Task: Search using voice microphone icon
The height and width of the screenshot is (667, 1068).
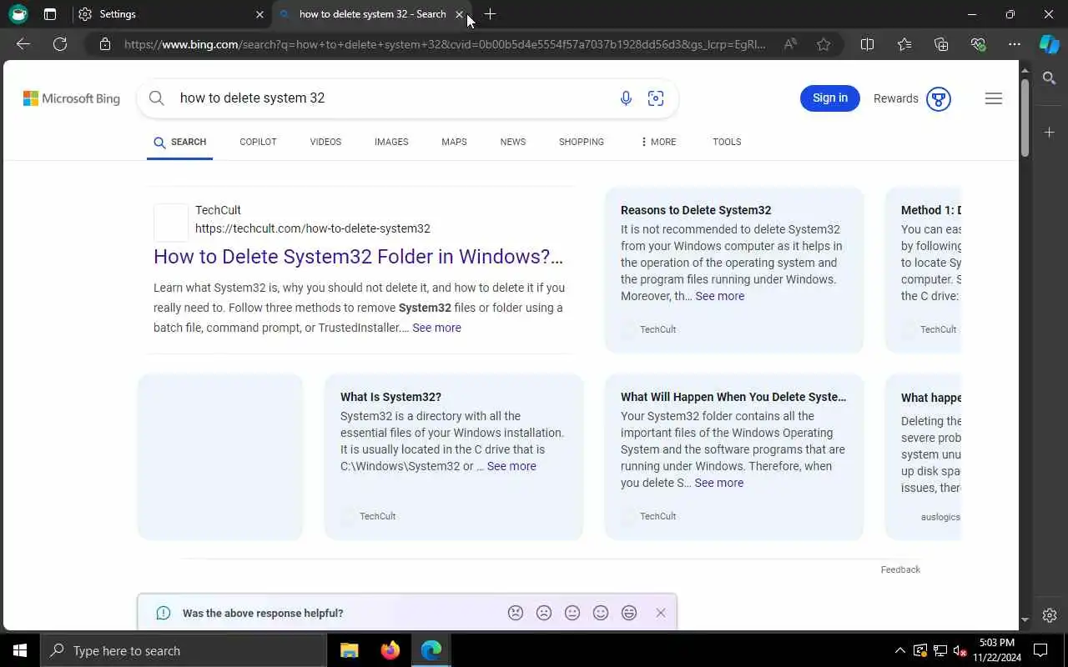Action: 626,98
